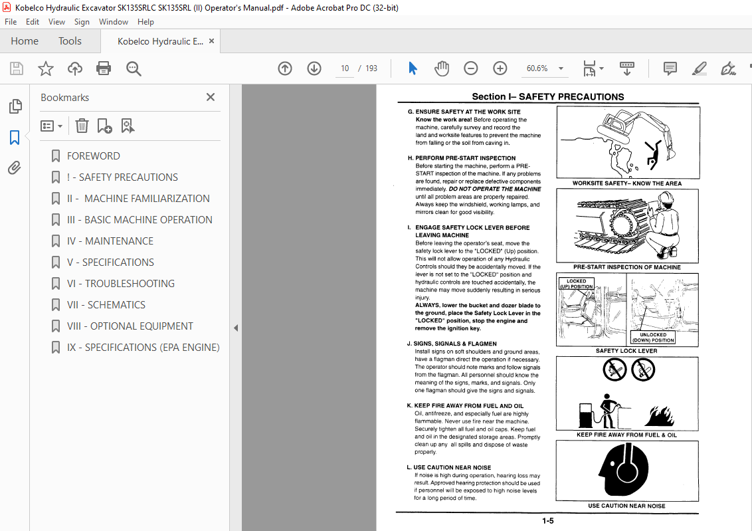Image resolution: width=752 pixels, height=531 pixels.
Task: Click heading J. SIGNS, SIGNALS & FLAGMEN
Action: point(452,344)
